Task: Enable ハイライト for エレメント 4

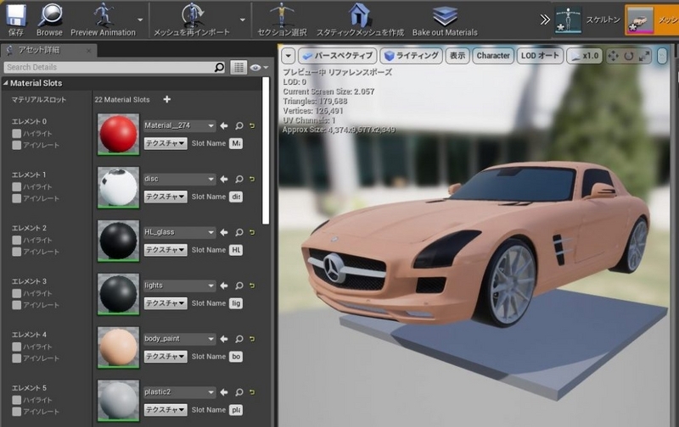Action: [16, 347]
